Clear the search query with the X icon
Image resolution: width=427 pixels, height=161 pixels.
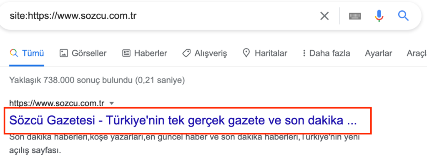[x=324, y=16]
